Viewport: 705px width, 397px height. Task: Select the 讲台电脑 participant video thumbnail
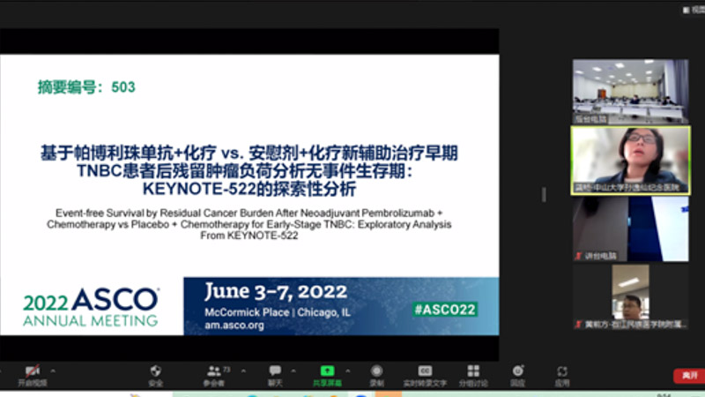click(630, 229)
